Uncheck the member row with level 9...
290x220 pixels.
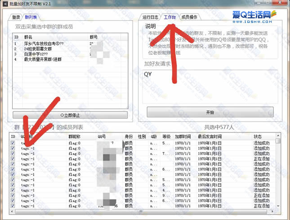[13, 195]
